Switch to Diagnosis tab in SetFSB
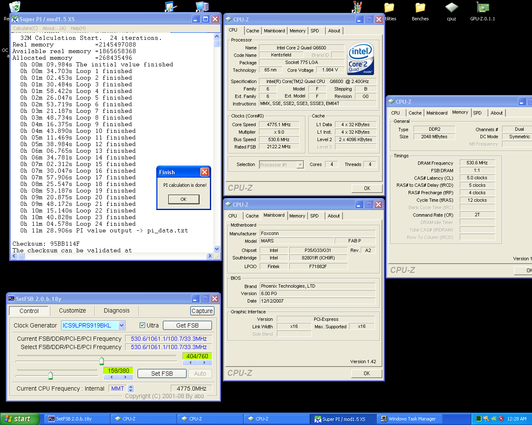This screenshot has height=425, width=532. point(117,310)
